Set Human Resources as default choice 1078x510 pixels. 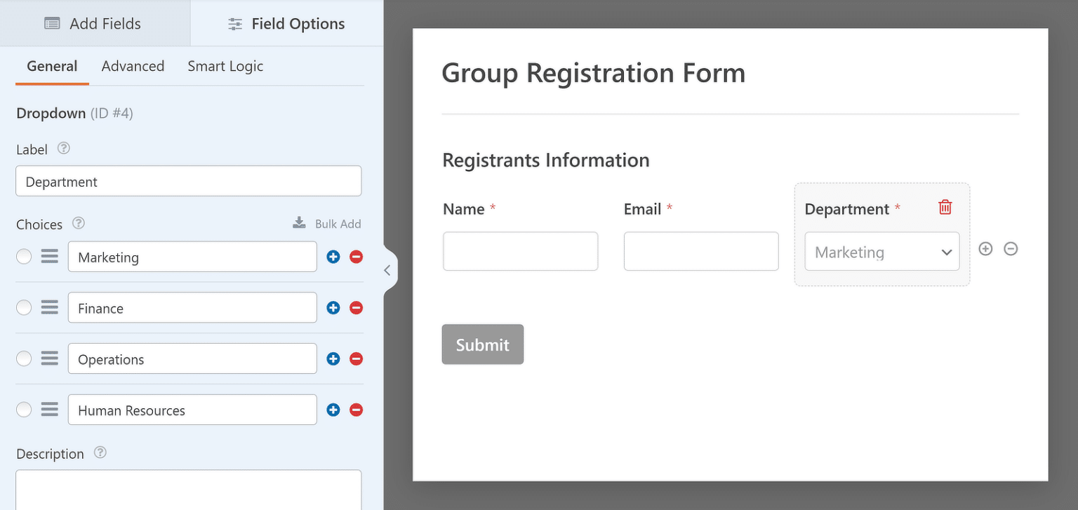coord(23,410)
